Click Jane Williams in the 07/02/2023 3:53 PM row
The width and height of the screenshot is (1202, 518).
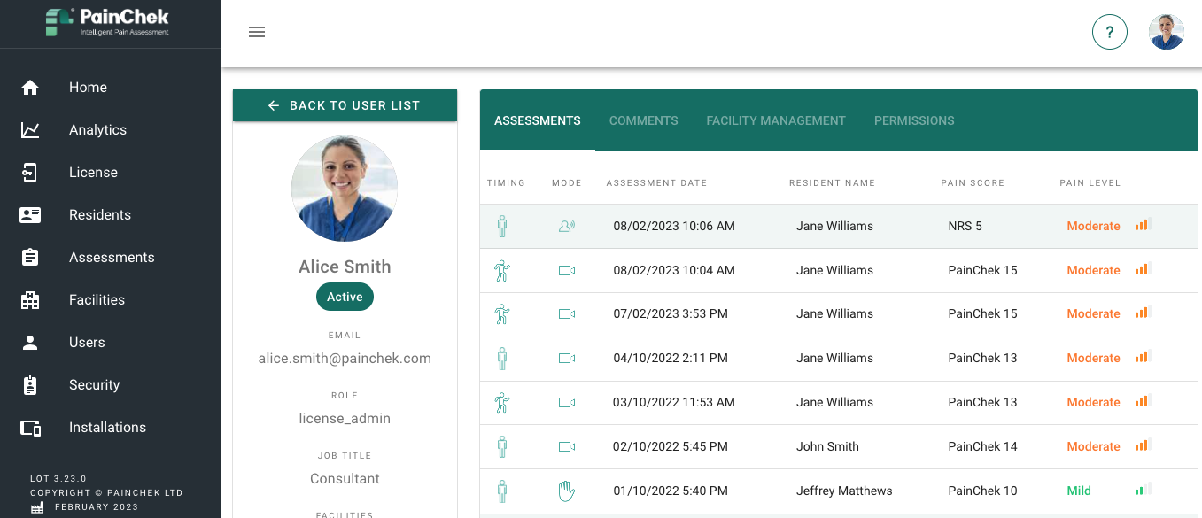pos(834,313)
